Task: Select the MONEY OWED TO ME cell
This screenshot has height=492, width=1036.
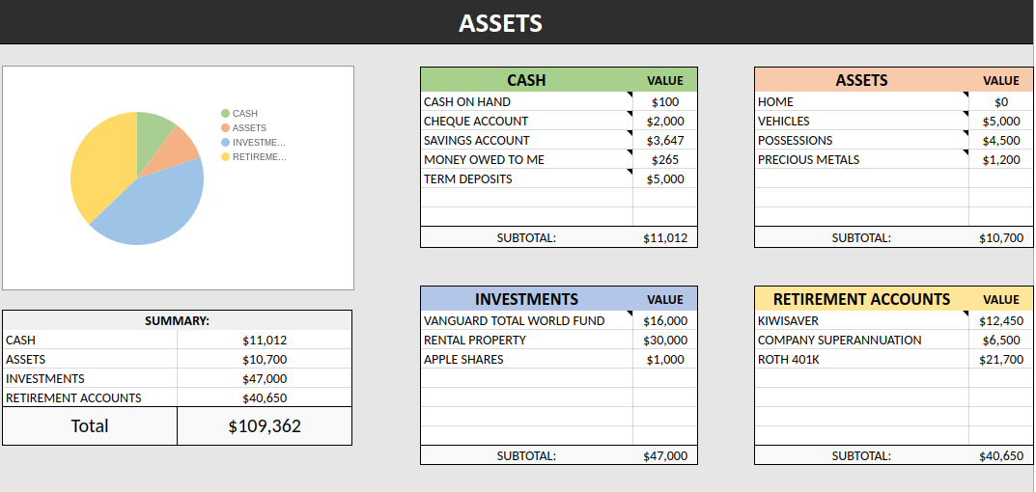Action: pos(526,159)
